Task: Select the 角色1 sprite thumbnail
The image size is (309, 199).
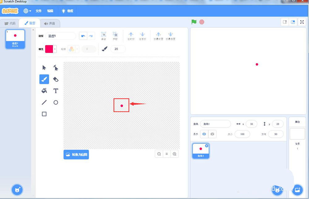Action: pos(201,151)
